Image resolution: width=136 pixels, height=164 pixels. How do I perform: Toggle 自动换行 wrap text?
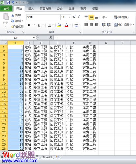[x=121, y=17]
